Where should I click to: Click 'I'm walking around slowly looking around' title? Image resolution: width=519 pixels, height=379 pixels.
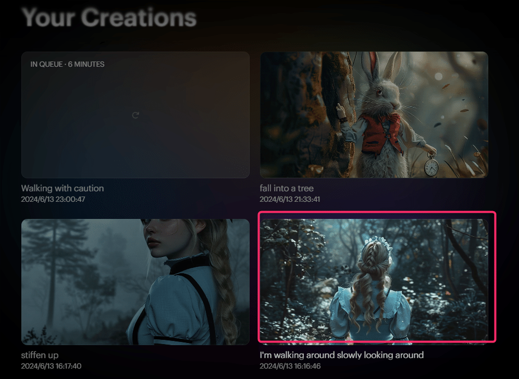(x=342, y=355)
